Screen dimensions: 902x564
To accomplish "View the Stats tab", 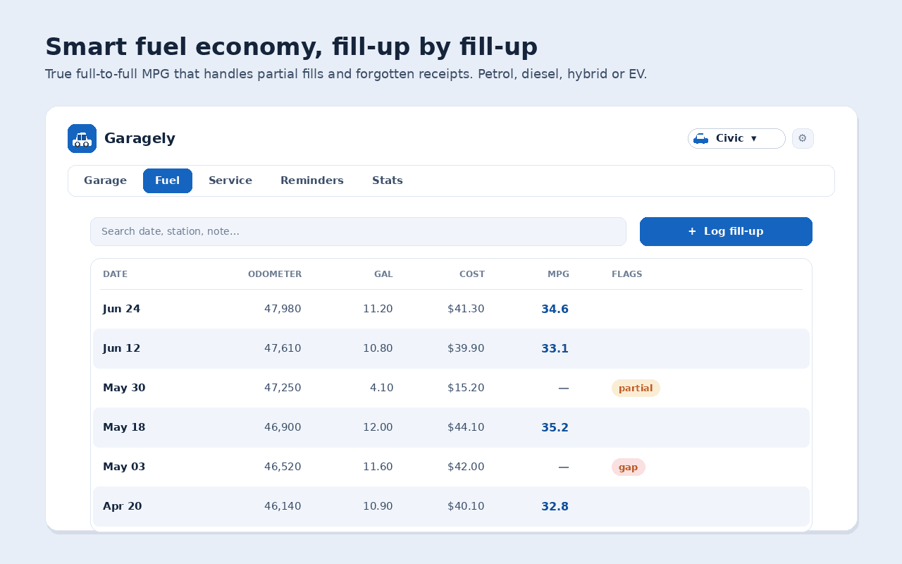I will pyautogui.click(x=388, y=180).
